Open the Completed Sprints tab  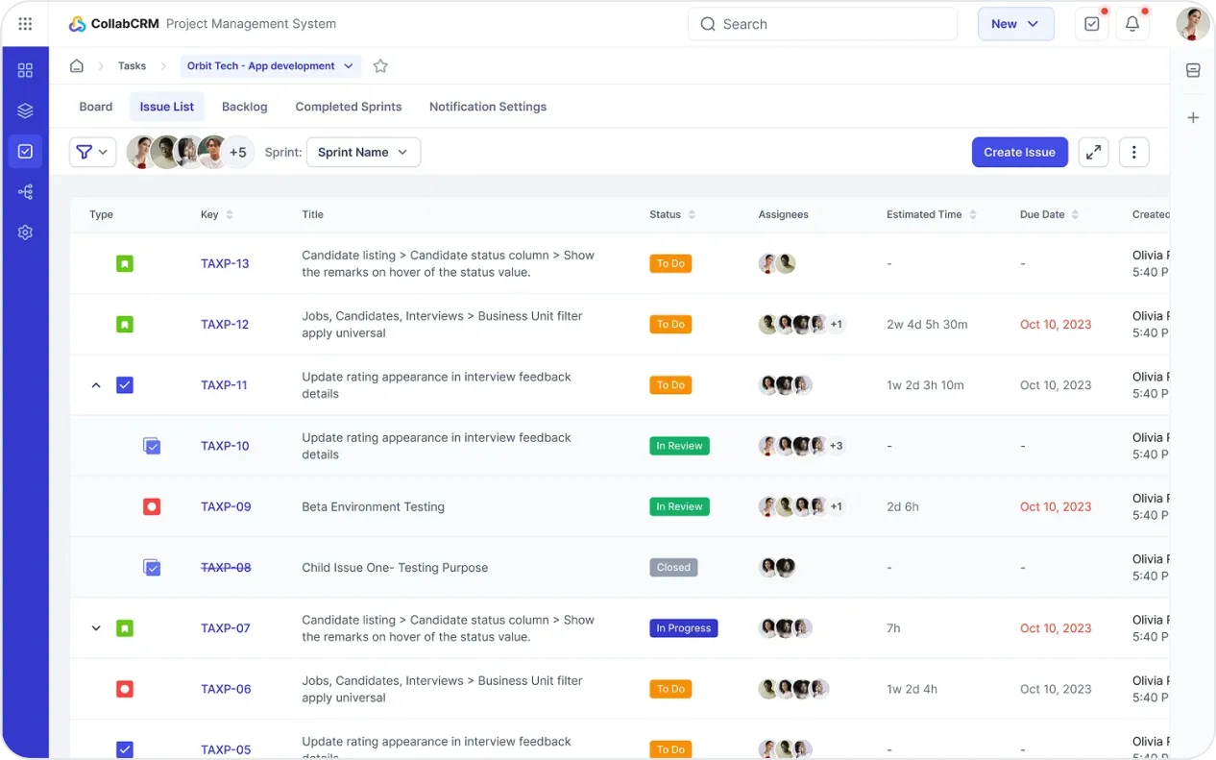pos(349,107)
